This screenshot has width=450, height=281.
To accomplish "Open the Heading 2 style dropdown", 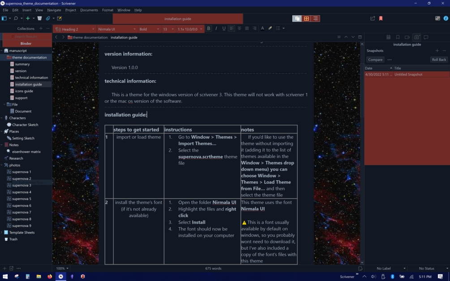I will (75, 29).
